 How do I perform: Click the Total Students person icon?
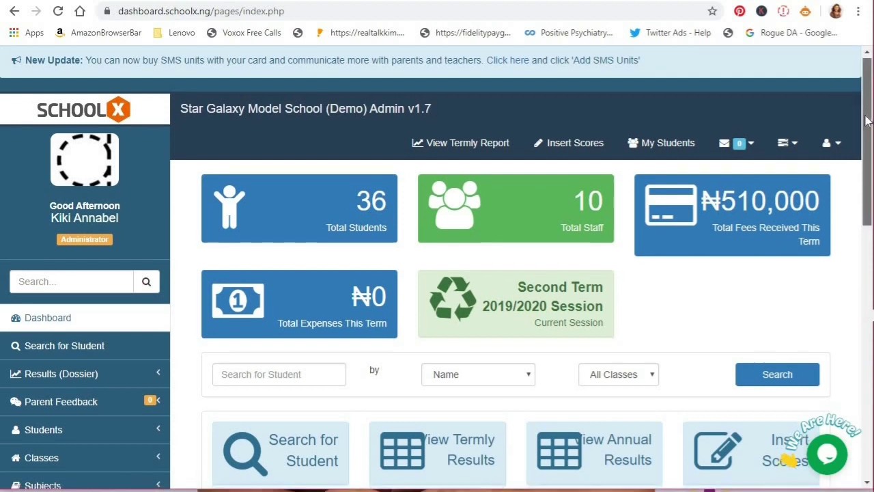pos(229,207)
